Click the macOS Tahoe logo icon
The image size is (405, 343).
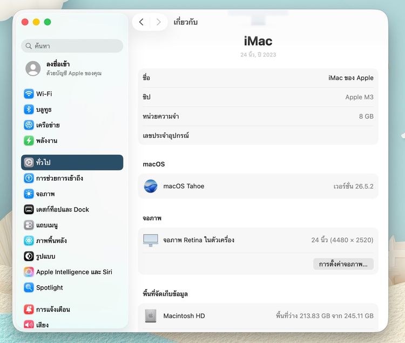tap(151, 186)
